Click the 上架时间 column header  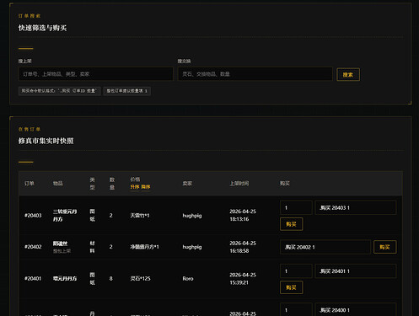pyautogui.click(x=239, y=184)
